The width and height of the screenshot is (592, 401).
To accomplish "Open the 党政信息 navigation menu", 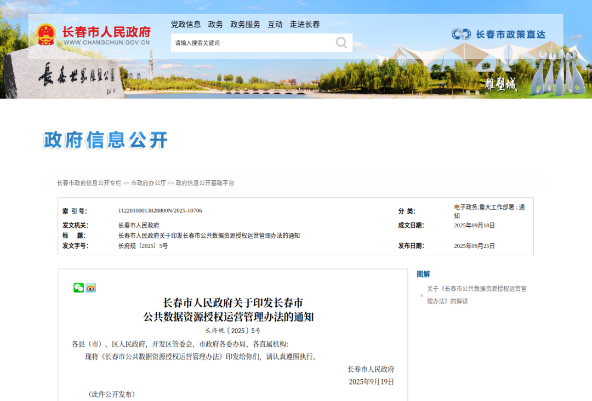I will pos(186,24).
